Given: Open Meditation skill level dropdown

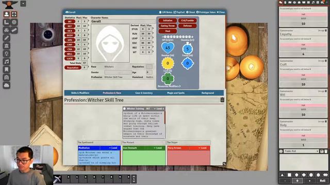Looking at the screenshot, I should coord(113,148).
